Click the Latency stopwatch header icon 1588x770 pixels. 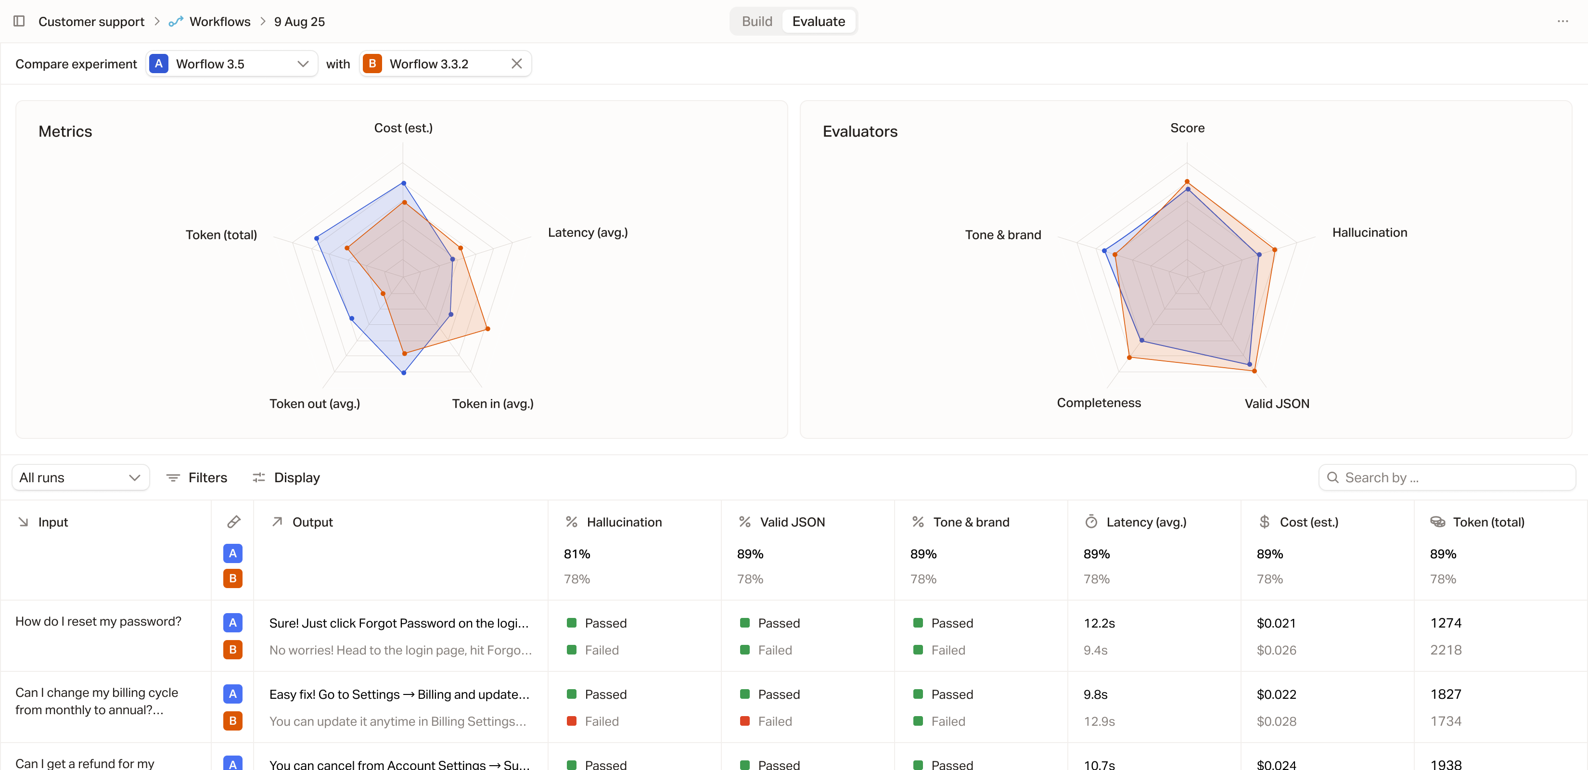click(1090, 522)
